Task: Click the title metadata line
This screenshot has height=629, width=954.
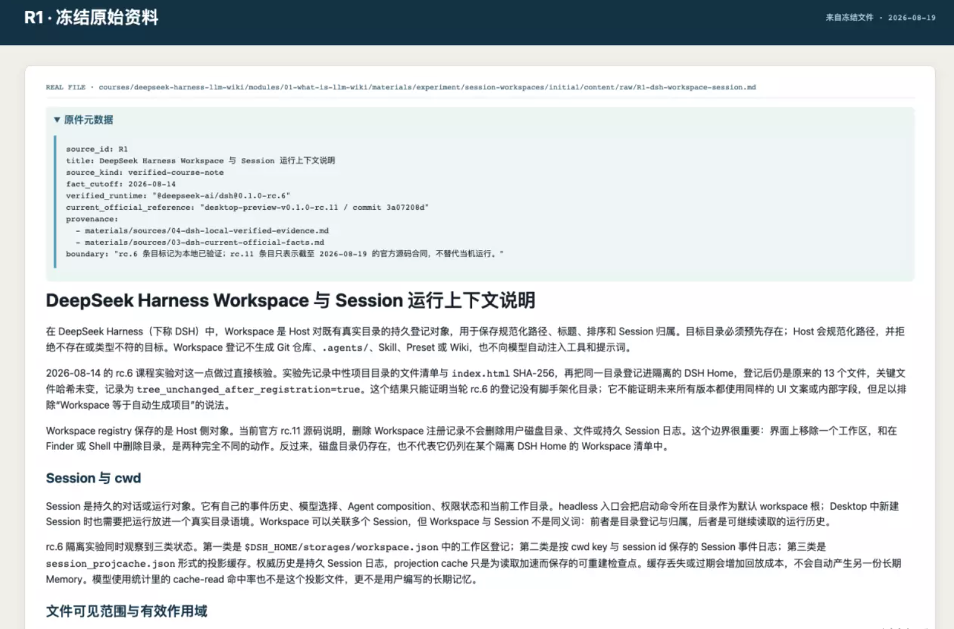Action: tap(201, 160)
